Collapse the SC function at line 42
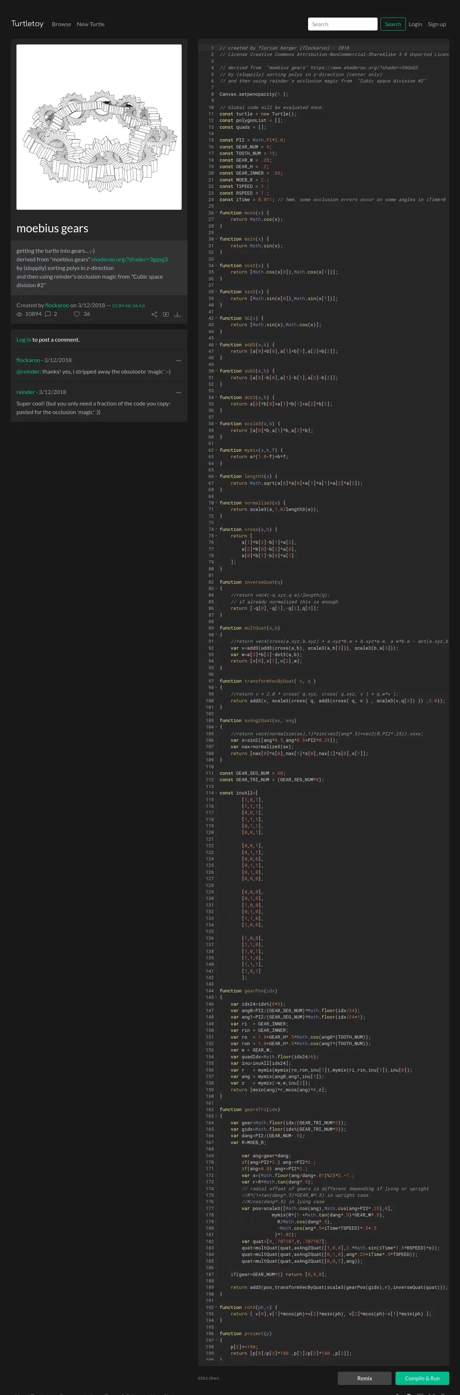 click(216, 318)
